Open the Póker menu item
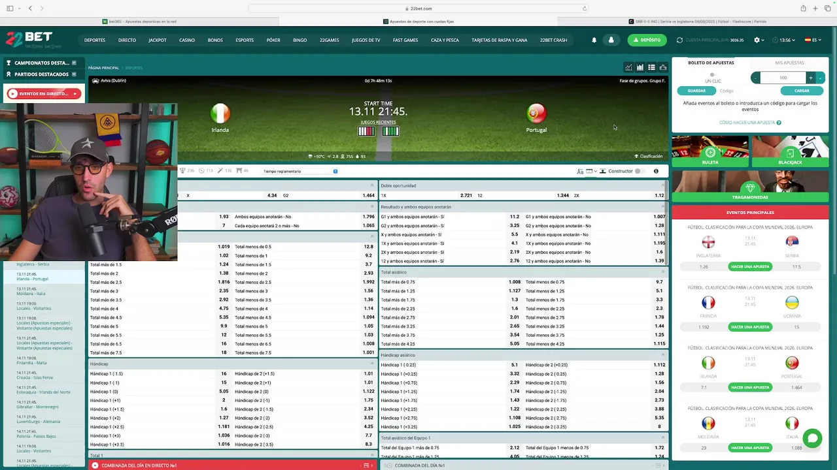 pyautogui.click(x=273, y=40)
